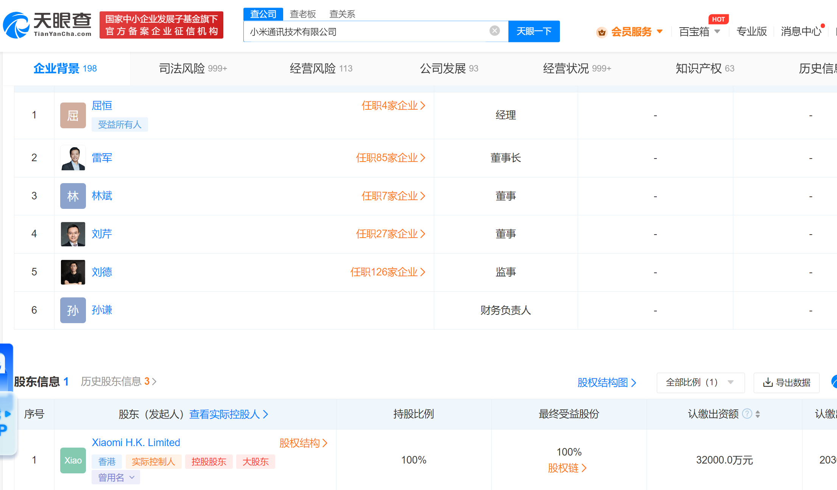Image resolution: width=837 pixels, height=490 pixels.
Task: Click 查看实际控股人 link
Action: click(x=229, y=414)
